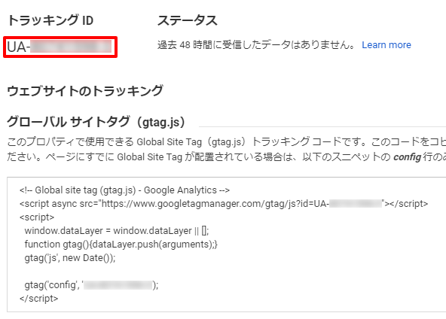Click the グローバル サイトタグ (gtag.js) heading
The width and height of the screenshot is (446, 319).
96,122
